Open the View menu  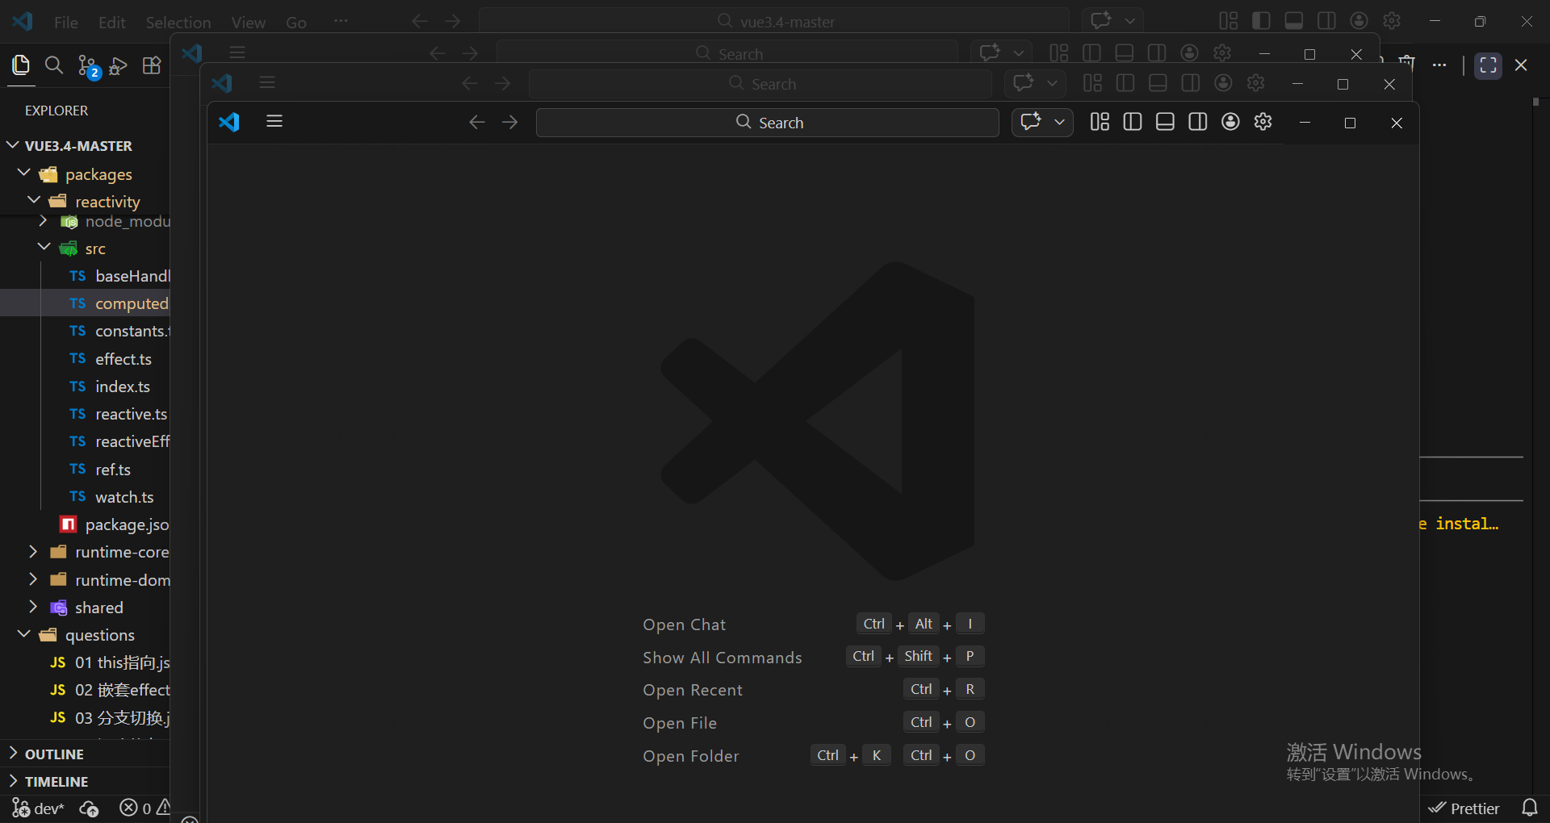point(248,23)
